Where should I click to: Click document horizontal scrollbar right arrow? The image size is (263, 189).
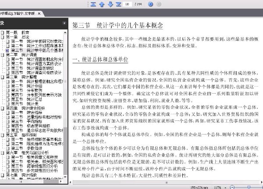click(262, 182)
